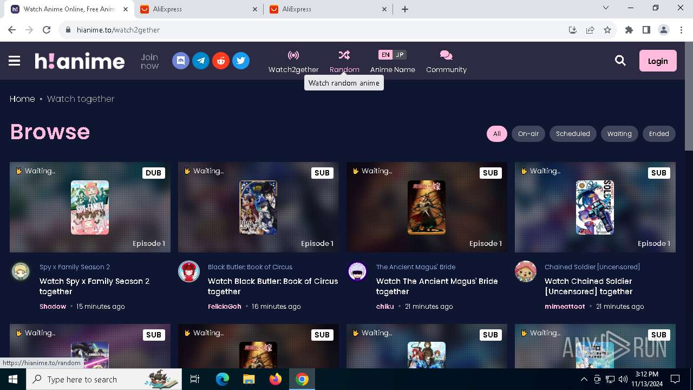Click the HiAnime logo
The width and height of the screenshot is (693, 390).
point(80,61)
